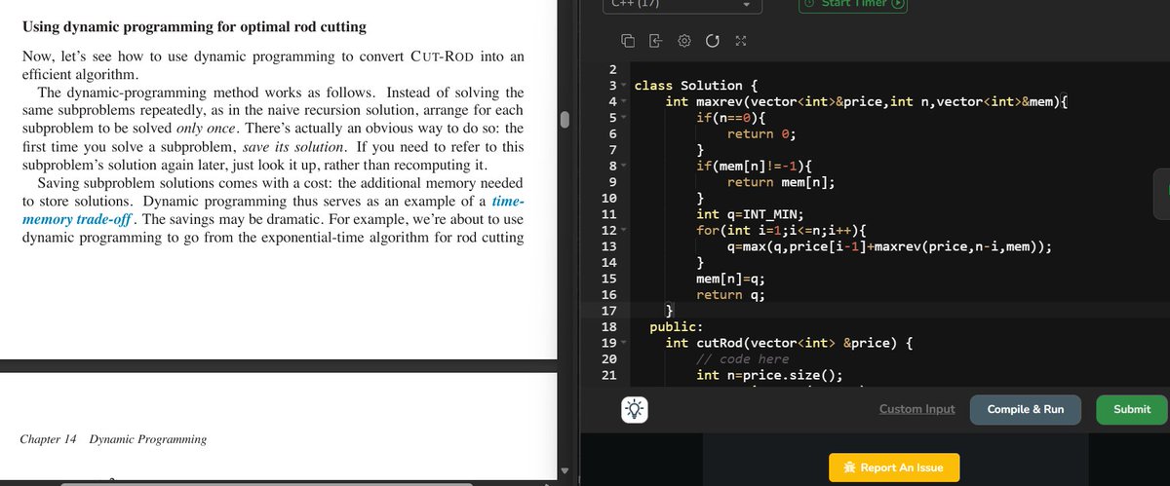Open the editor settings gear
Image resolution: width=1170 pixels, height=486 pixels.
click(x=684, y=41)
